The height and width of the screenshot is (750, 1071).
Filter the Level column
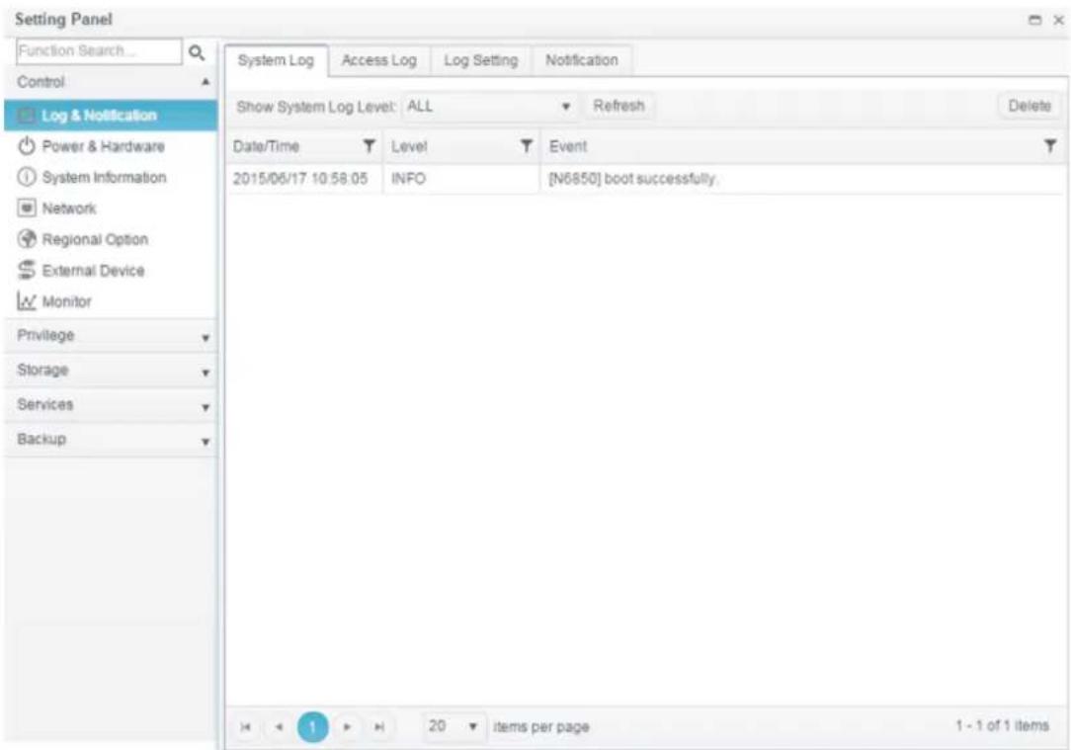526,145
